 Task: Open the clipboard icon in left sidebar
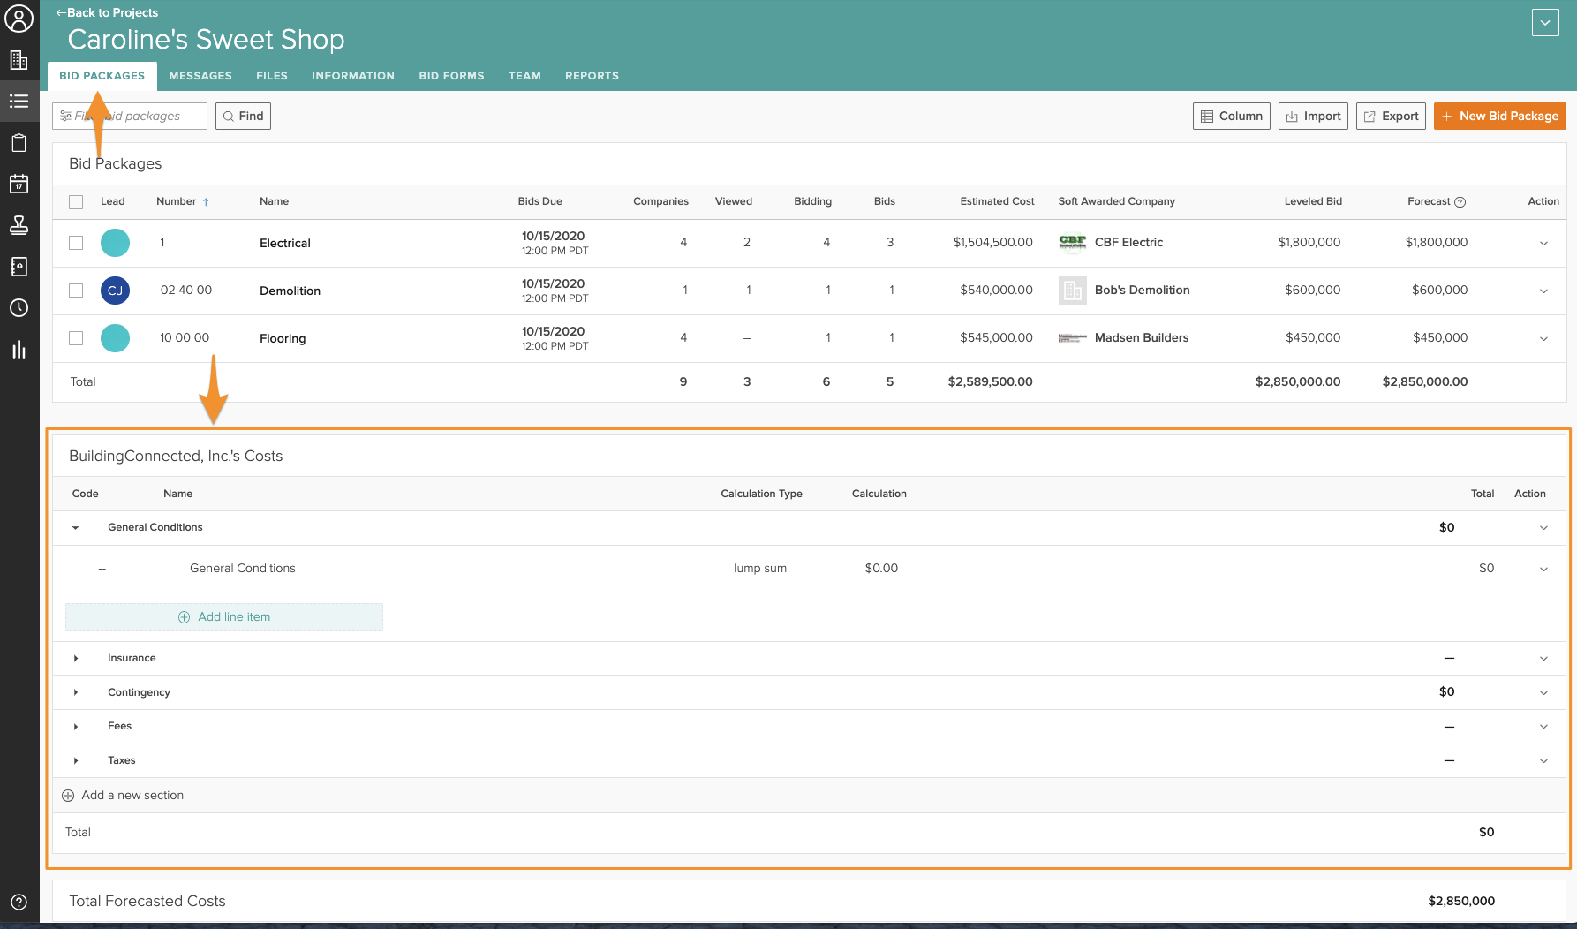(19, 143)
